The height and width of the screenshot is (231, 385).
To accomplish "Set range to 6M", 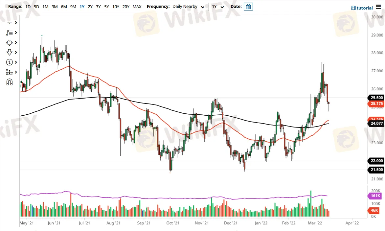I will click(x=64, y=7).
